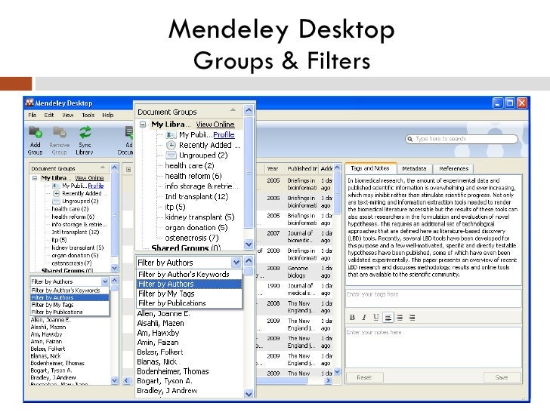550x412 pixels.
Task: Choose Filter by Author's Keywords in enlarged list
Action: [190, 275]
